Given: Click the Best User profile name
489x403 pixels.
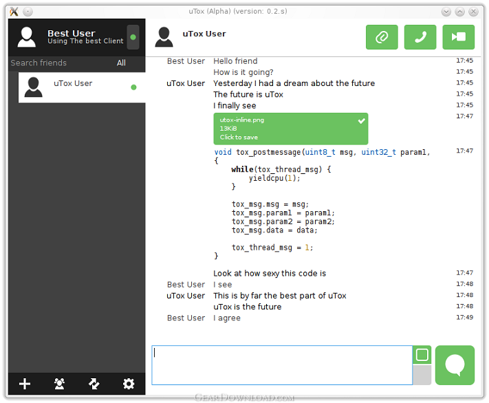Looking at the screenshot, I should coord(72,33).
